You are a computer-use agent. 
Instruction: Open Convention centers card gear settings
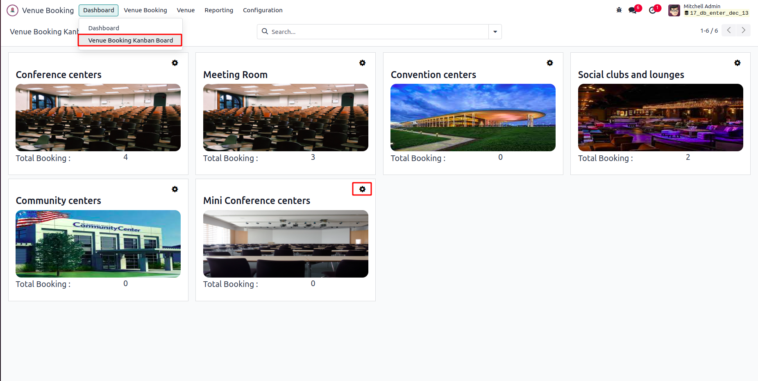[x=550, y=63]
